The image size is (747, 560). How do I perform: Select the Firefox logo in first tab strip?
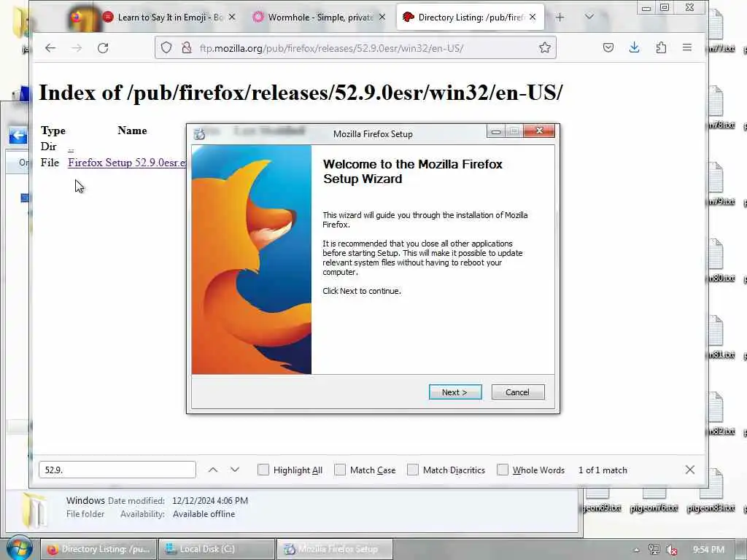pos(76,17)
